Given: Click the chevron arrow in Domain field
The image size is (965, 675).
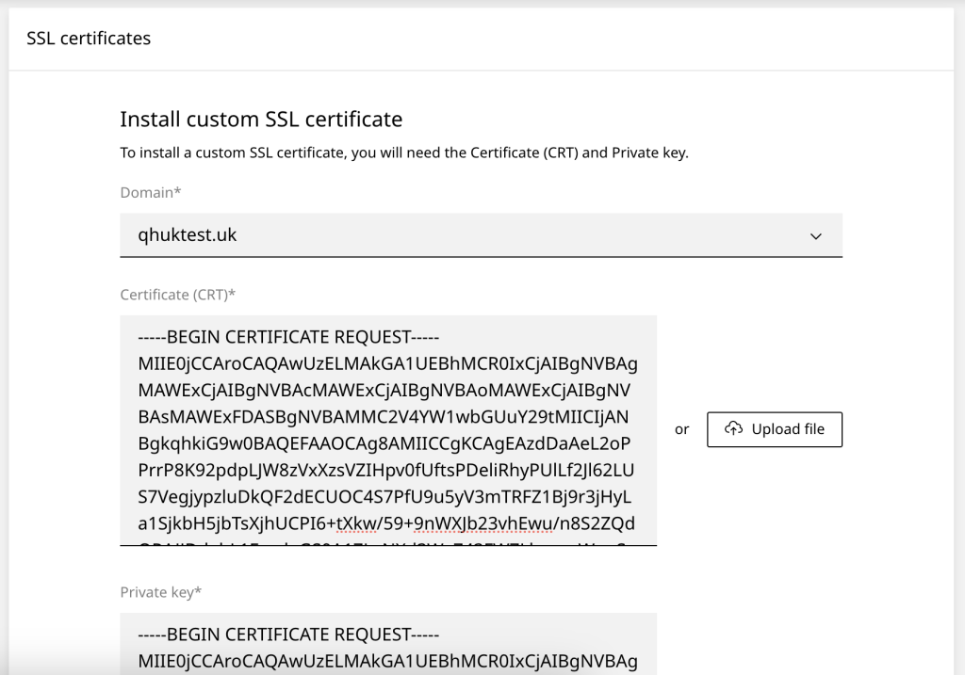Looking at the screenshot, I should [816, 236].
